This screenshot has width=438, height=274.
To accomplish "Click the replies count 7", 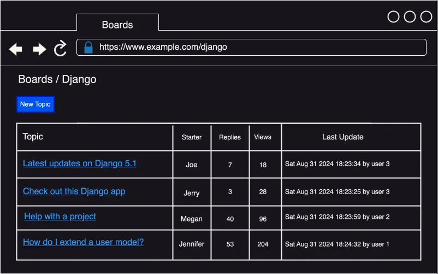I will 230,165.
